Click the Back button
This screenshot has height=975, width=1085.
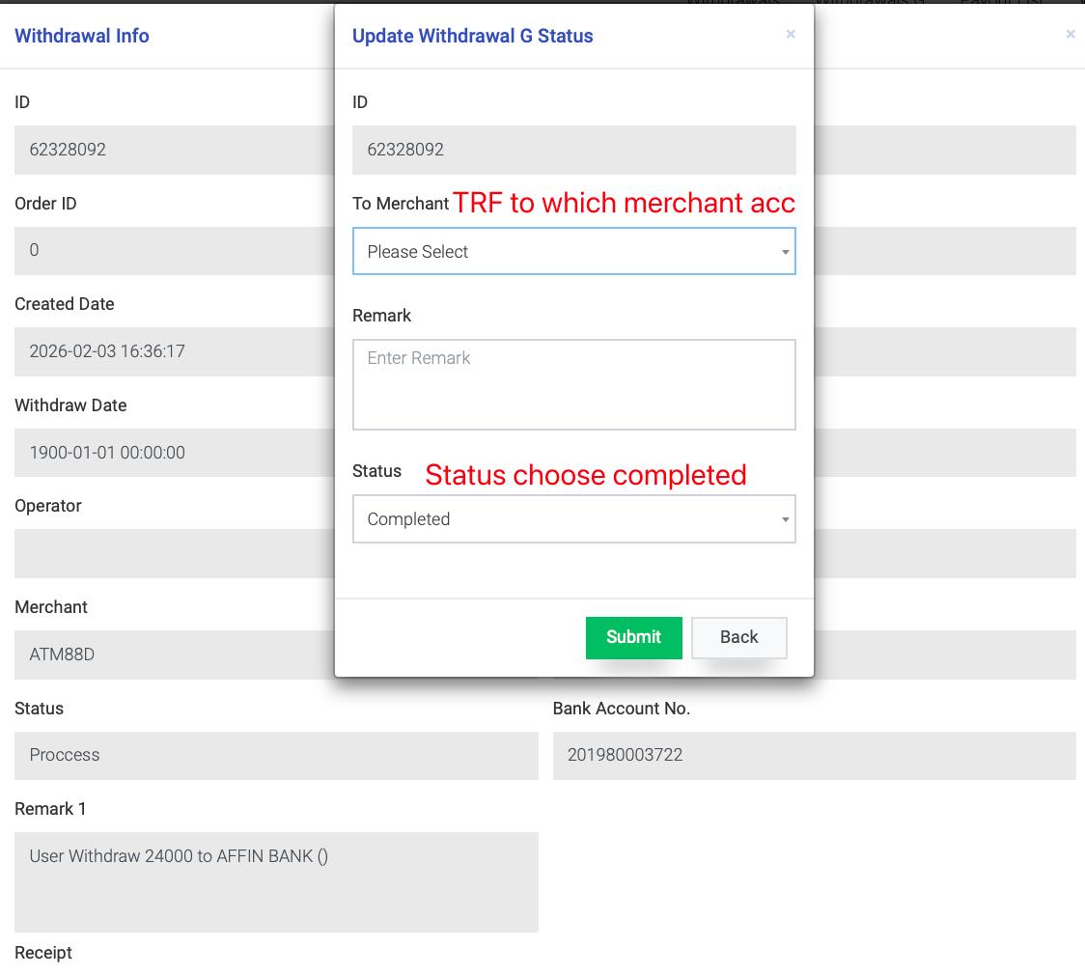click(738, 637)
